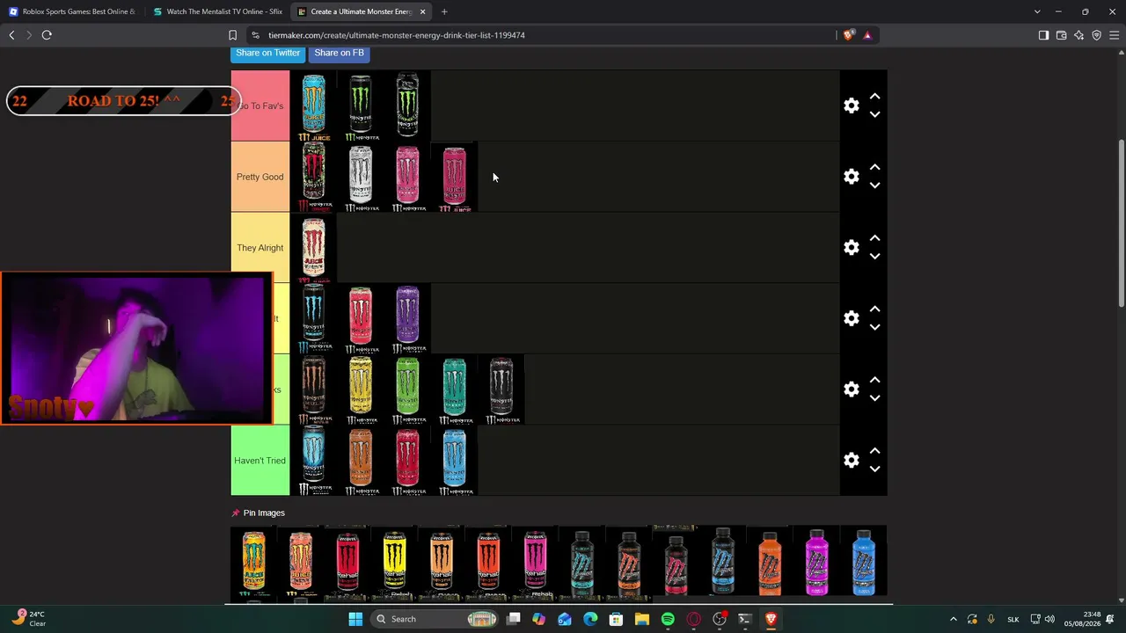Show hidden system tray icons

click(953, 619)
